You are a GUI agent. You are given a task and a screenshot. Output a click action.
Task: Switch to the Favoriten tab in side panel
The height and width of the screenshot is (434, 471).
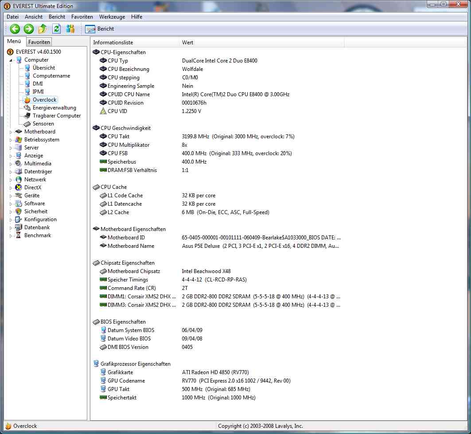(x=39, y=42)
